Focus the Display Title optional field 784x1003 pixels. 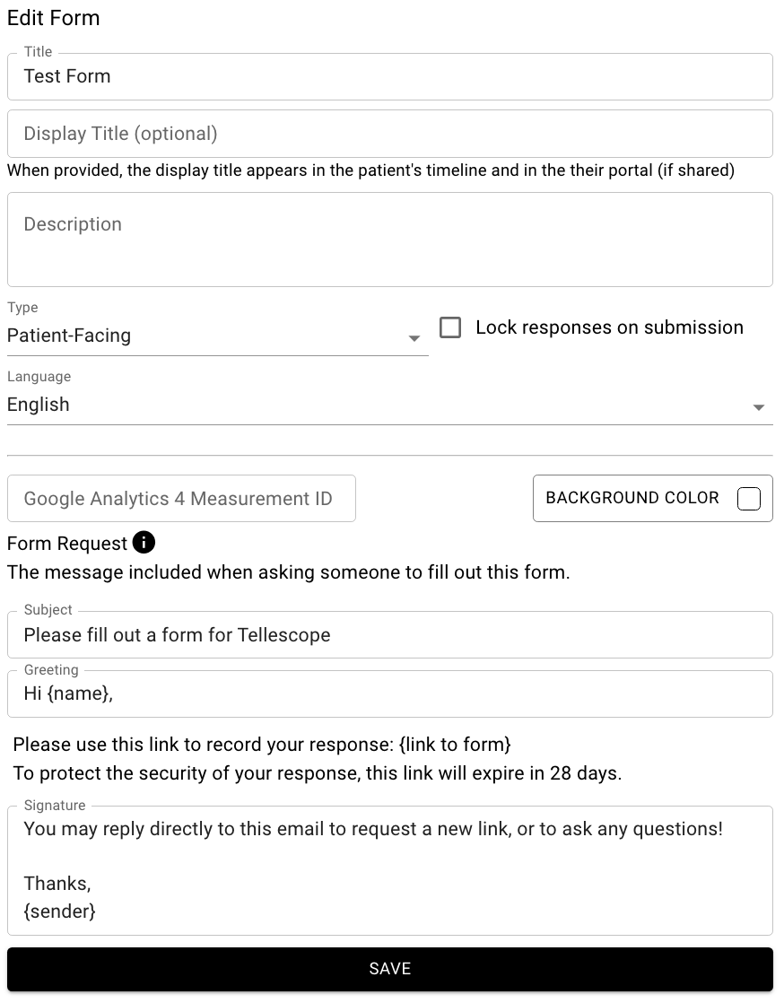pos(390,133)
